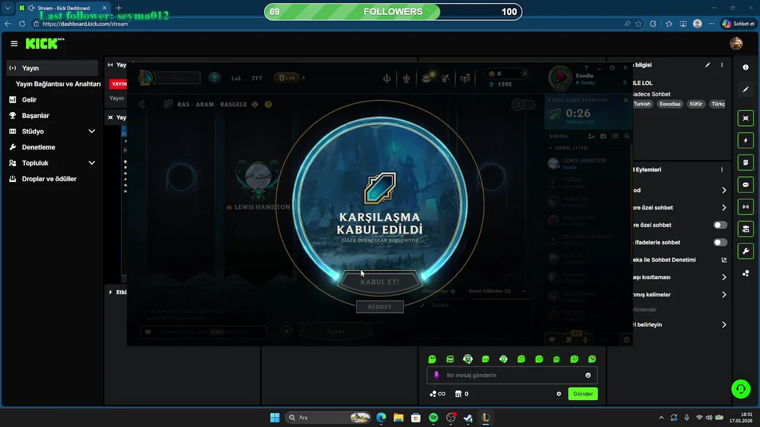Open the emoji picker smiley in chat
Screen dimensions: 760x427
tap(588, 375)
